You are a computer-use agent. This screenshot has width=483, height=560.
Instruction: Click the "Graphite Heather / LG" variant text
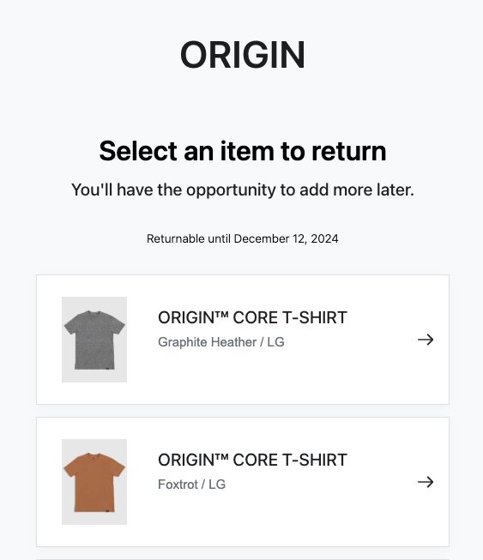pyautogui.click(x=221, y=342)
